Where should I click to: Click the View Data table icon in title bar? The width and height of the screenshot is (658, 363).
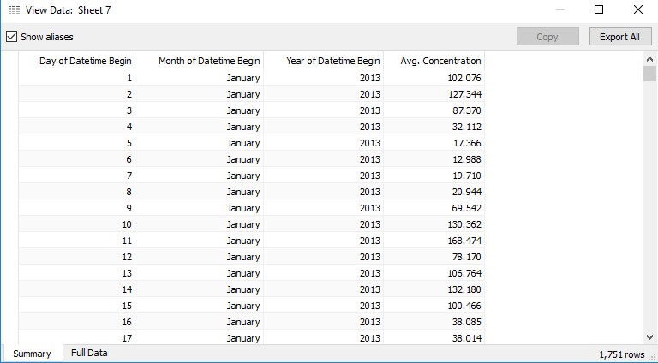point(15,10)
